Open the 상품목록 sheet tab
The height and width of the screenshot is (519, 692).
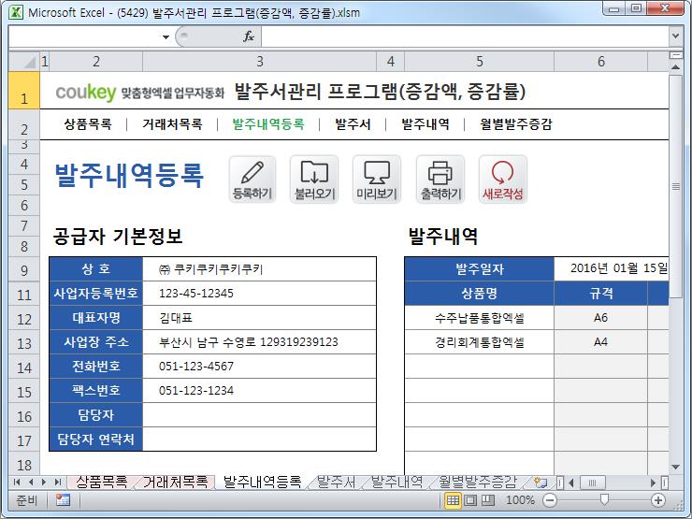[x=102, y=482]
